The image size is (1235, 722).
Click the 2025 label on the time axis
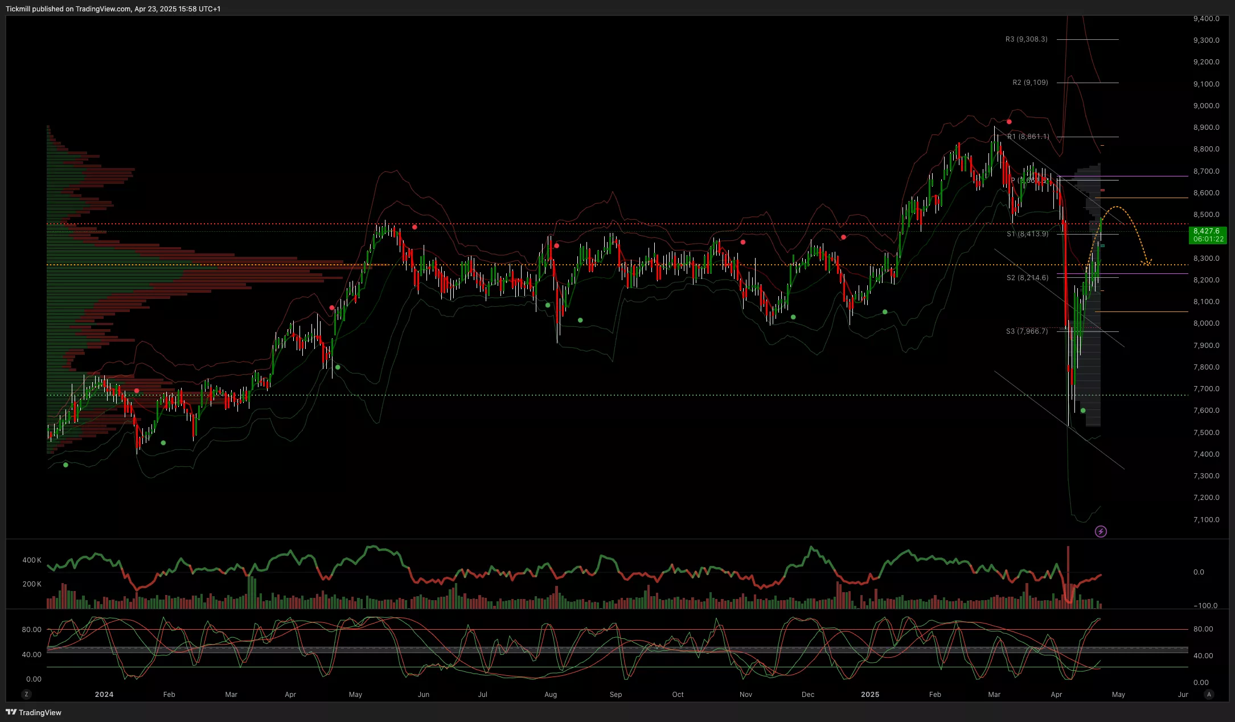pos(869,694)
